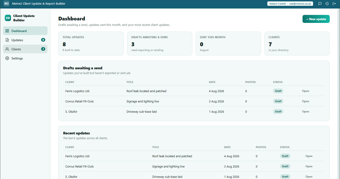This screenshot has width=340, height=179.
Task: Open Corvus Retail Fit-Outs row in Recent updates
Action: [x=309, y=166]
